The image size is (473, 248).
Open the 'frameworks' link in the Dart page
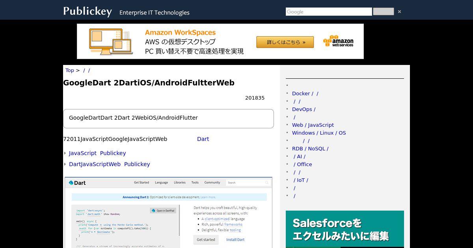[233, 224]
